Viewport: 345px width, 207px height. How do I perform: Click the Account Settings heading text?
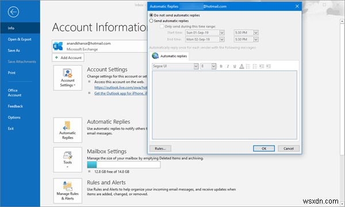coord(107,69)
